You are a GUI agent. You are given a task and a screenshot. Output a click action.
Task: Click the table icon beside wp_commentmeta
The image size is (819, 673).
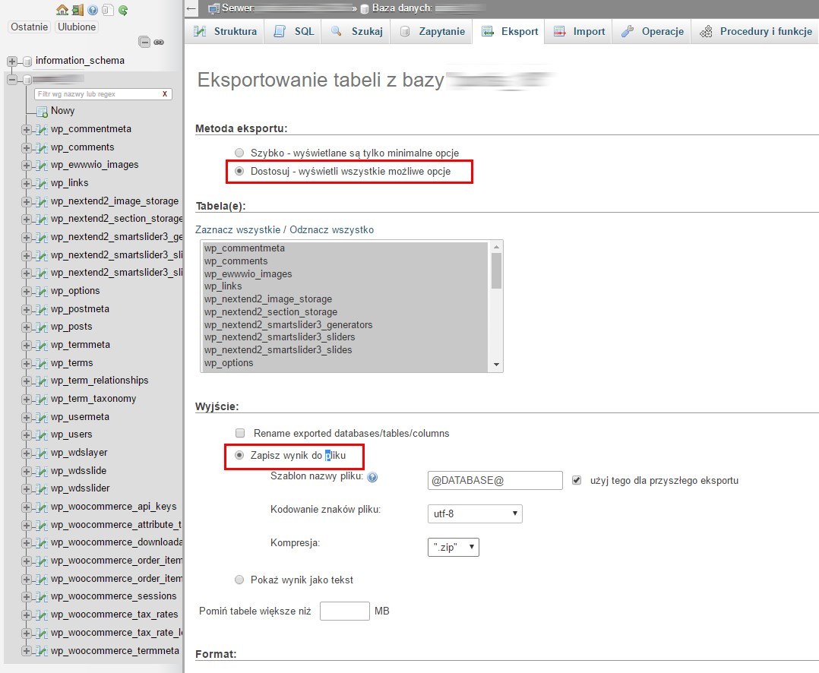coord(42,129)
